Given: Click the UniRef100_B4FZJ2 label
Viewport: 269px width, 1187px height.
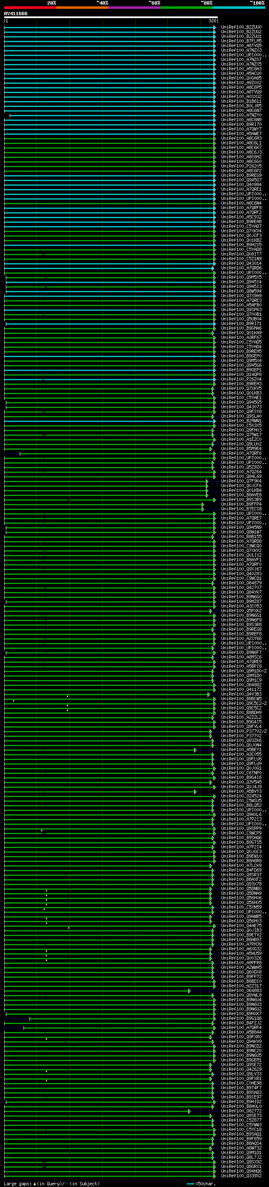Looking at the screenshot, I should point(241,1023).
